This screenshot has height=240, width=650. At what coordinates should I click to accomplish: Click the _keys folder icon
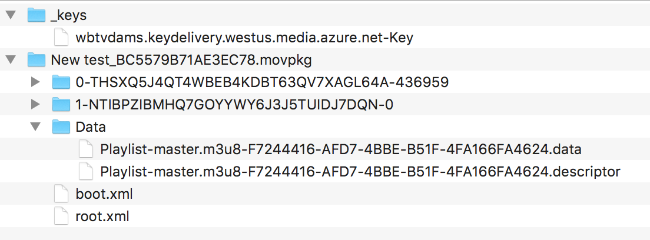click(x=37, y=15)
